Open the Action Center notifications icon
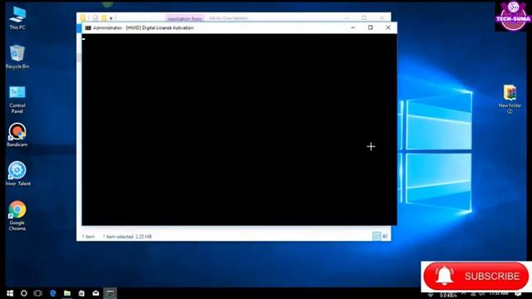This screenshot has width=532, height=299. [518, 293]
